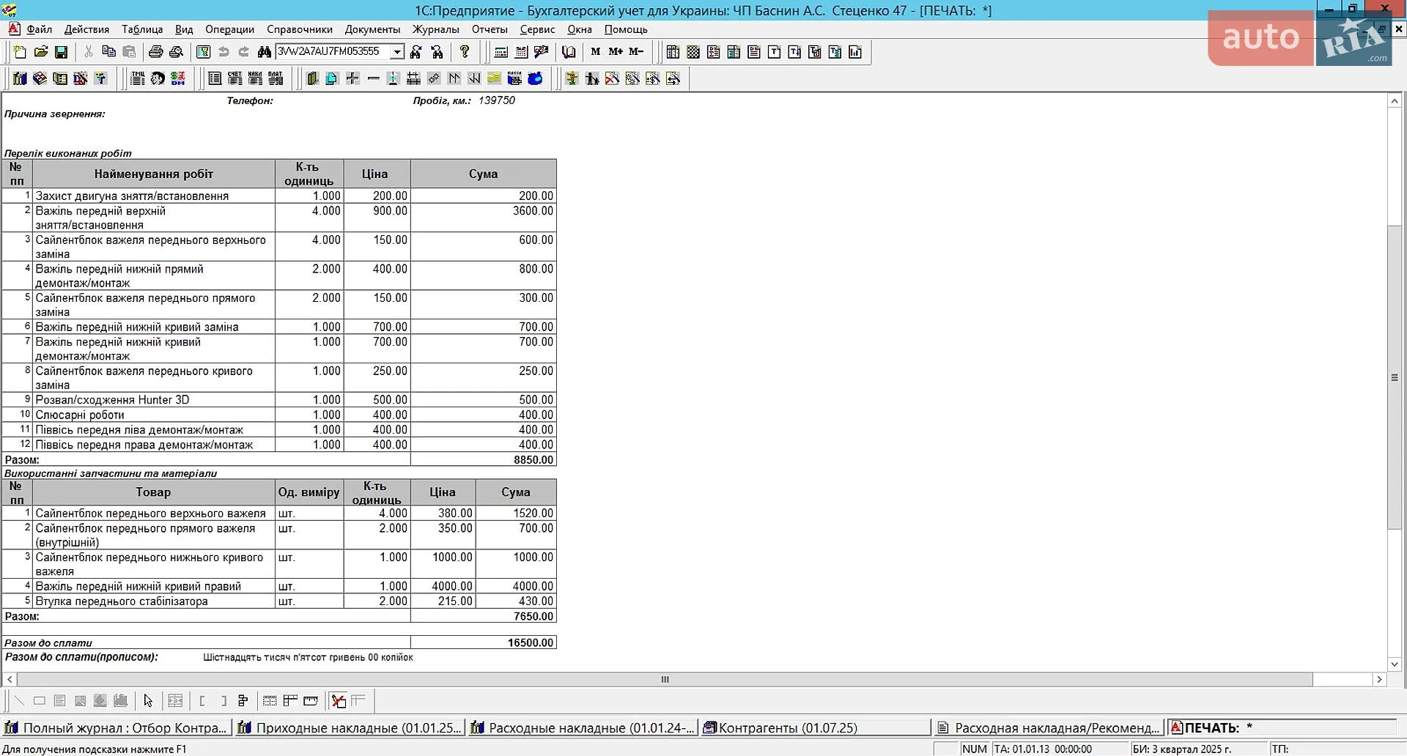Open print preview with magnifier-printer icon
1407x756 pixels.
coord(176,52)
